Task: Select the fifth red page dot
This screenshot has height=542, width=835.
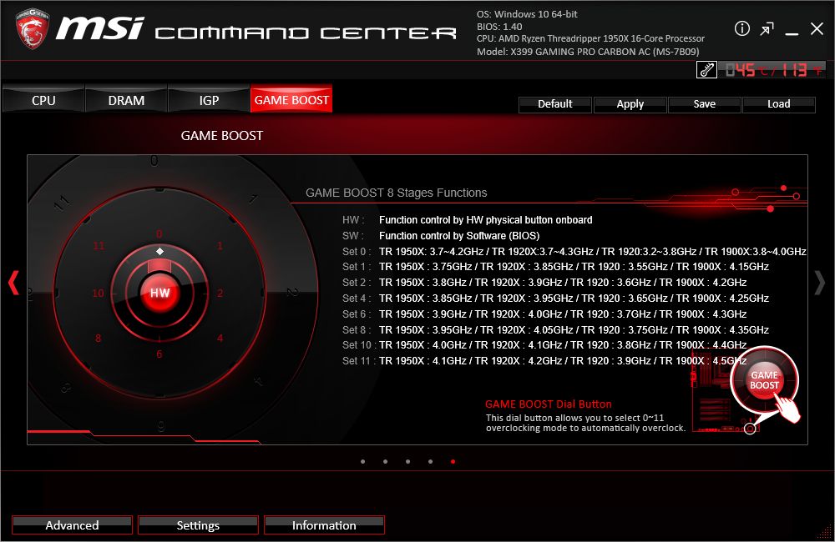Action: click(453, 462)
